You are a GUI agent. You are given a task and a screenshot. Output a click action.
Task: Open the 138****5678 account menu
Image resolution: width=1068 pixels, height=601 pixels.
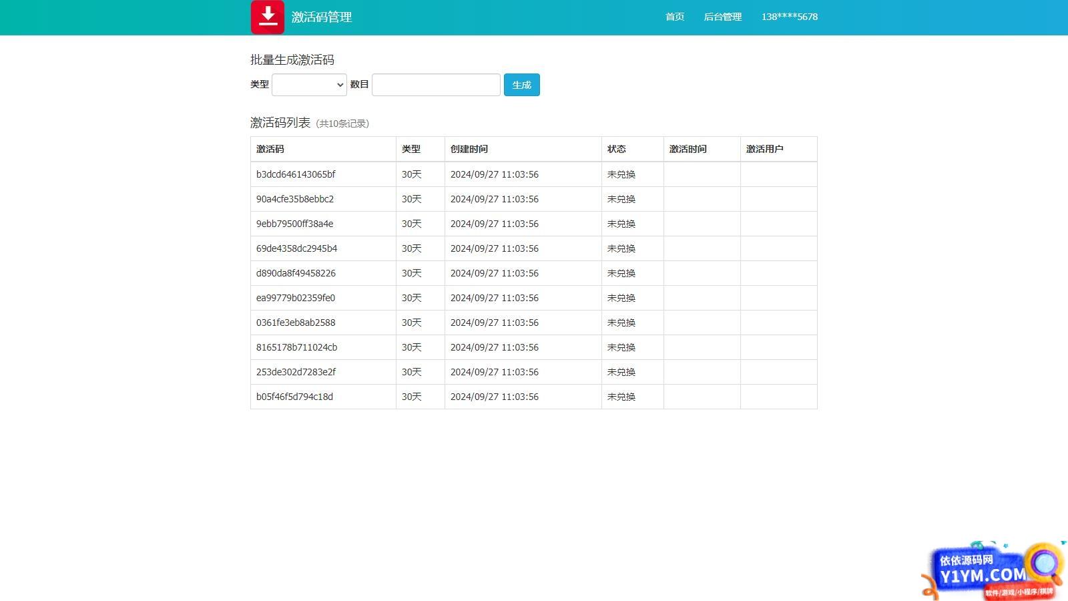tap(790, 17)
